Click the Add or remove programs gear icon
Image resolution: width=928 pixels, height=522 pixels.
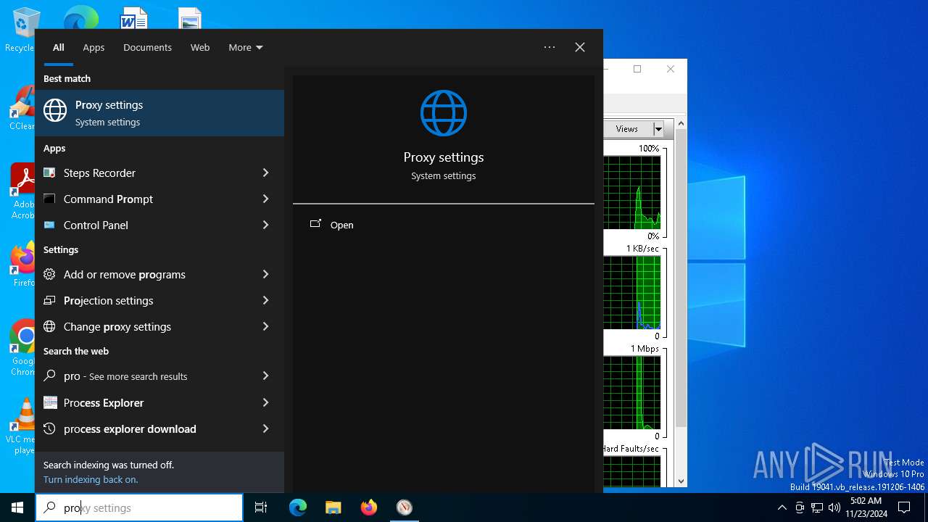click(49, 274)
